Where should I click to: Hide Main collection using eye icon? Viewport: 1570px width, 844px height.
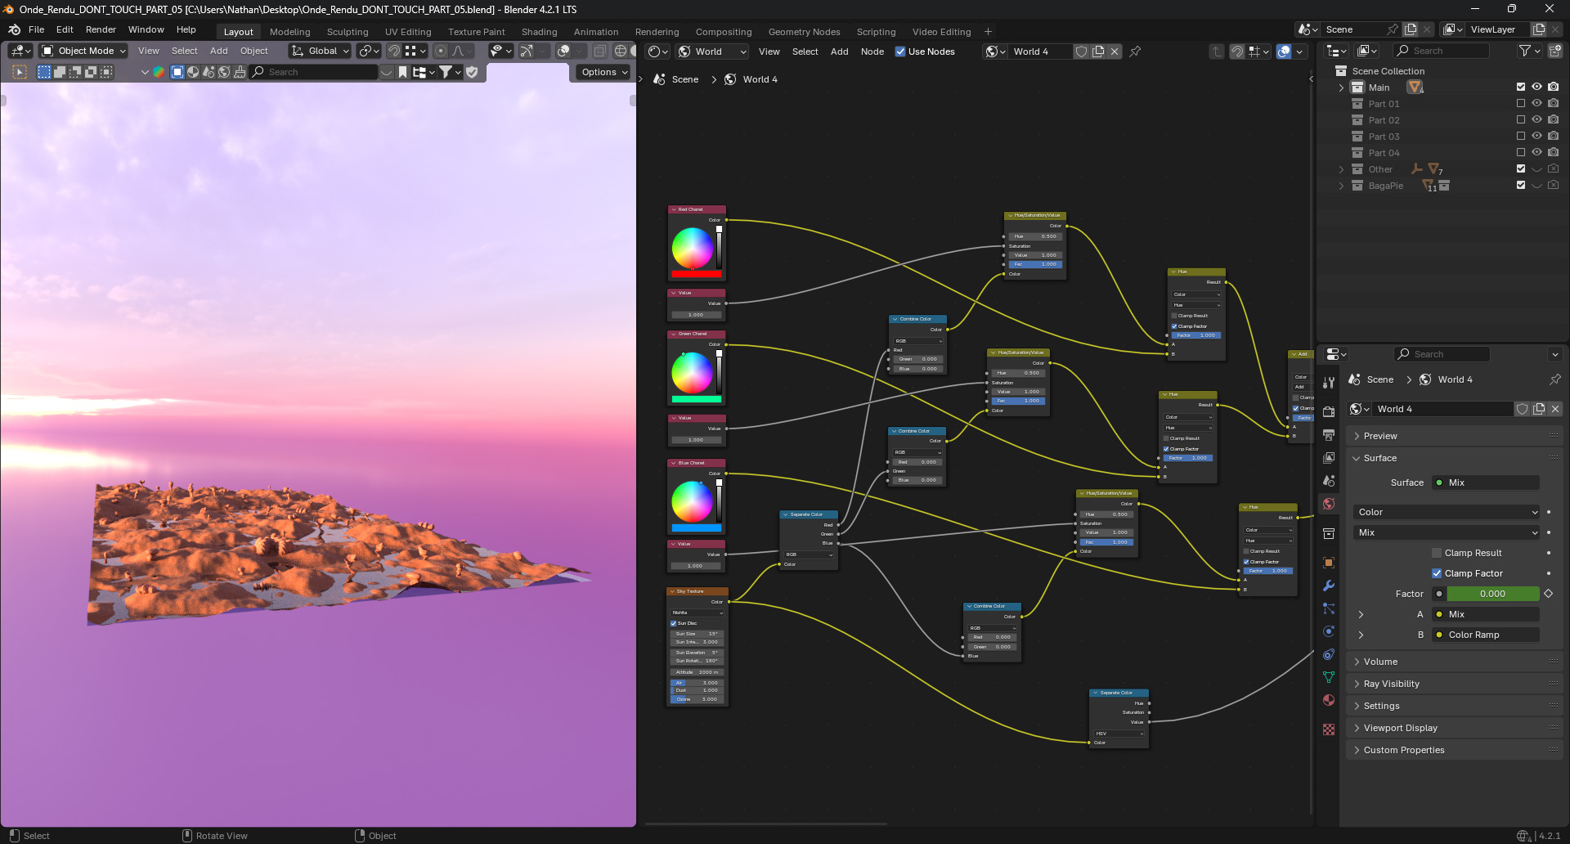(1536, 88)
